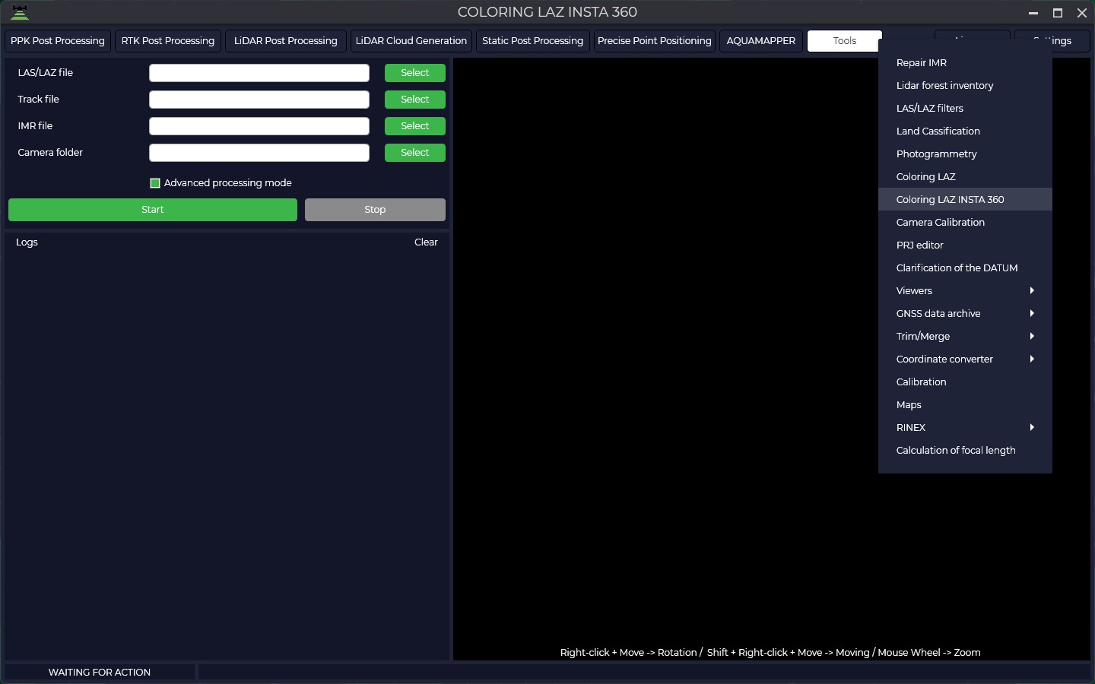Click the Track file input field
The width and height of the screenshot is (1095, 684).
tap(259, 100)
